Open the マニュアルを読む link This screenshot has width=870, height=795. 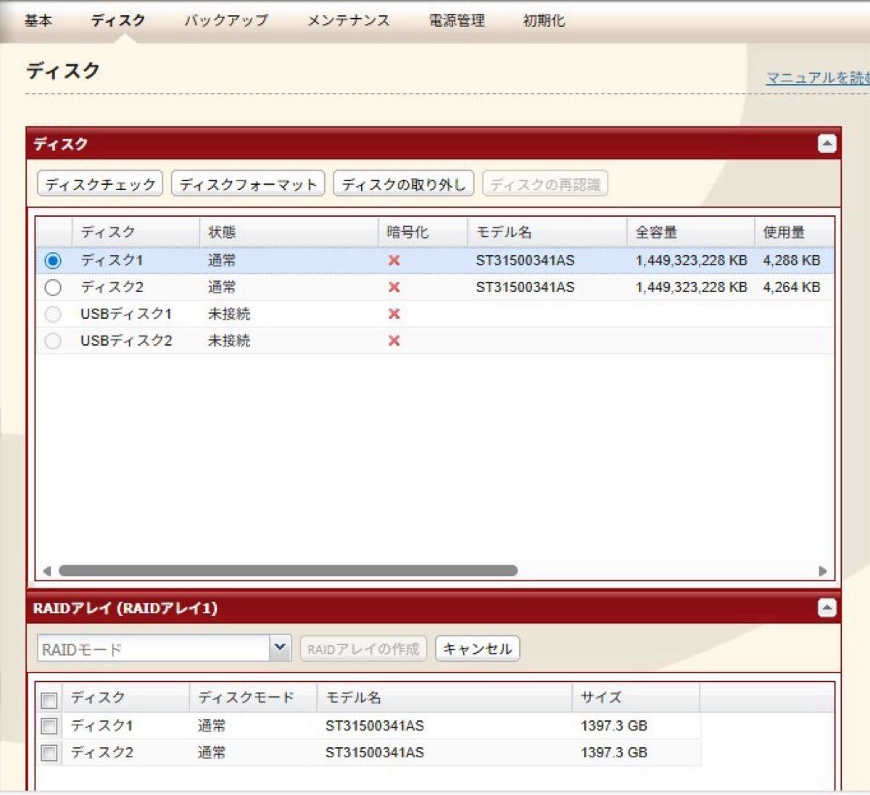(817, 78)
